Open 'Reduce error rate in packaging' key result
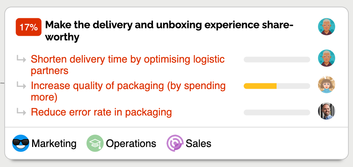 101,112
